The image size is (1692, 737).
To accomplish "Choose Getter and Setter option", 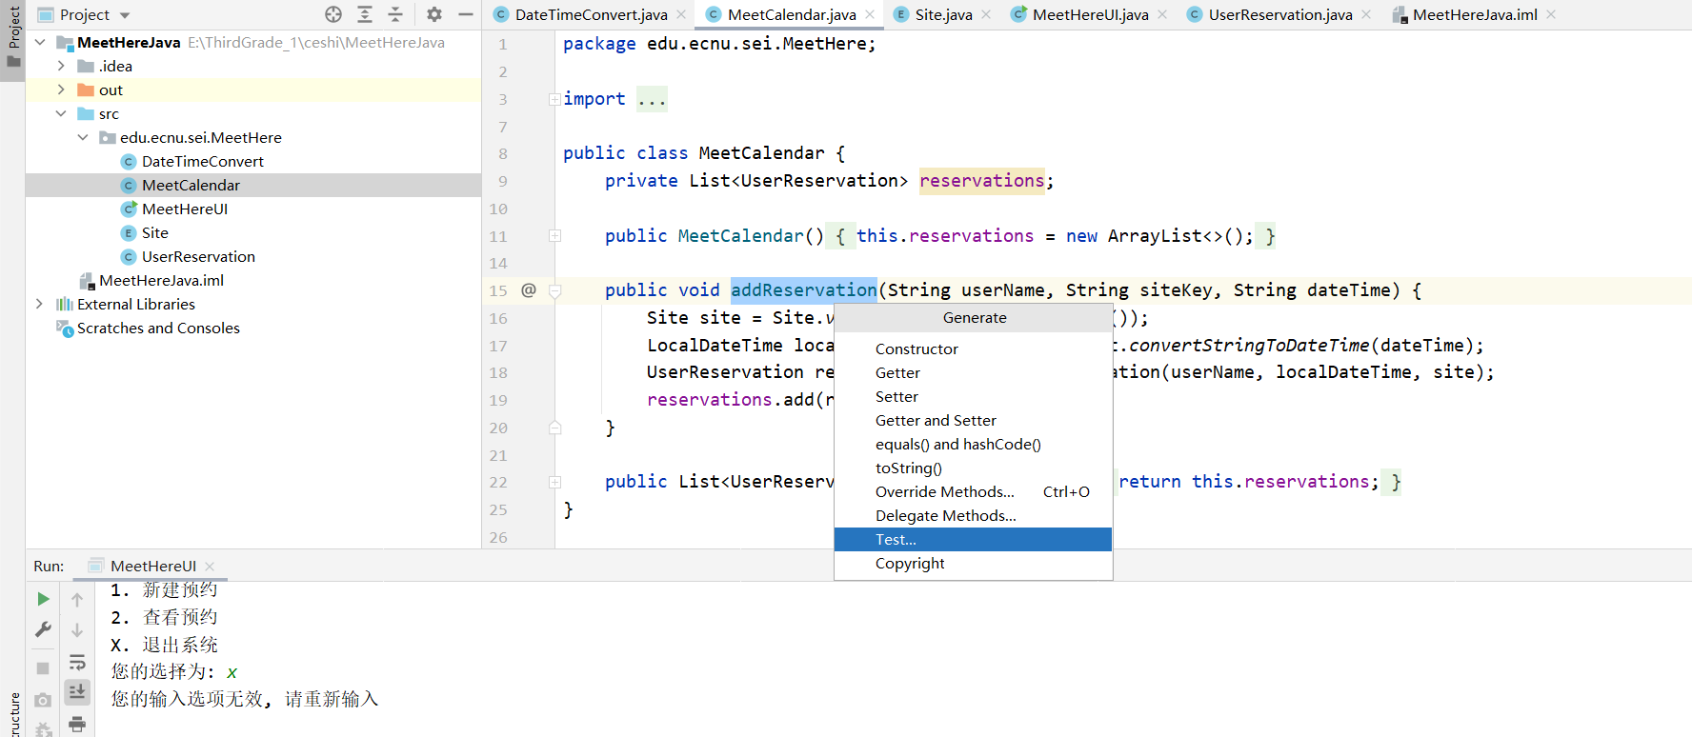I will [973, 421].
